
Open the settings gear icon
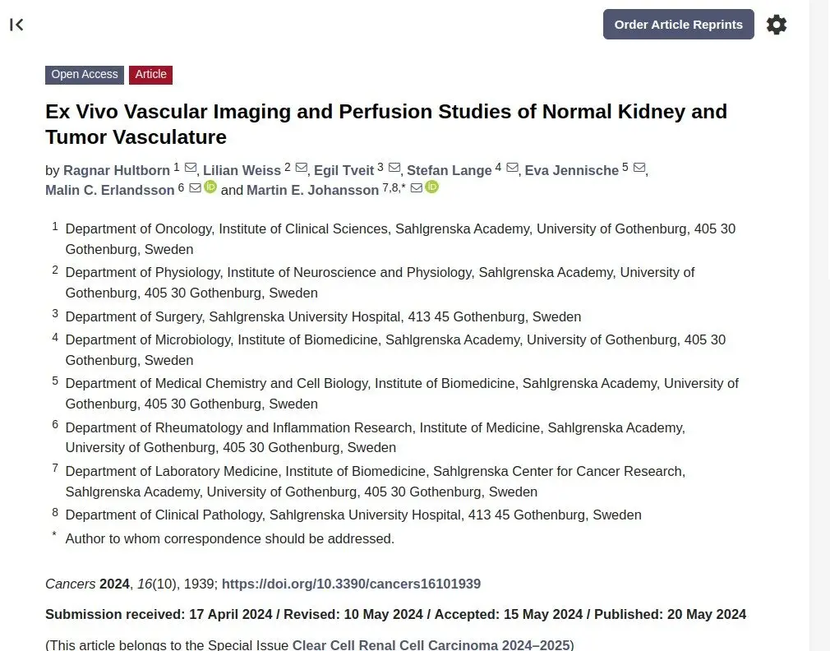click(777, 25)
